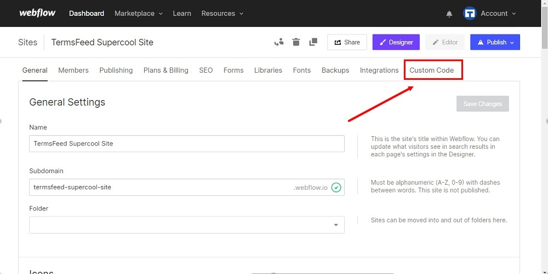
Task: Open the Libraries tab
Action: point(268,70)
